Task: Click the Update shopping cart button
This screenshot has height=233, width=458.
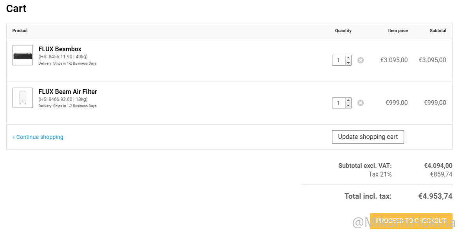Action: tap(368, 137)
